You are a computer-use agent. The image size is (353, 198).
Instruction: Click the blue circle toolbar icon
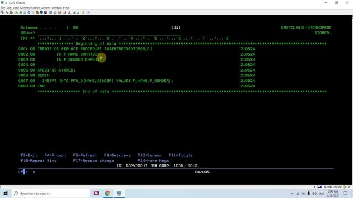[x=29, y=12]
